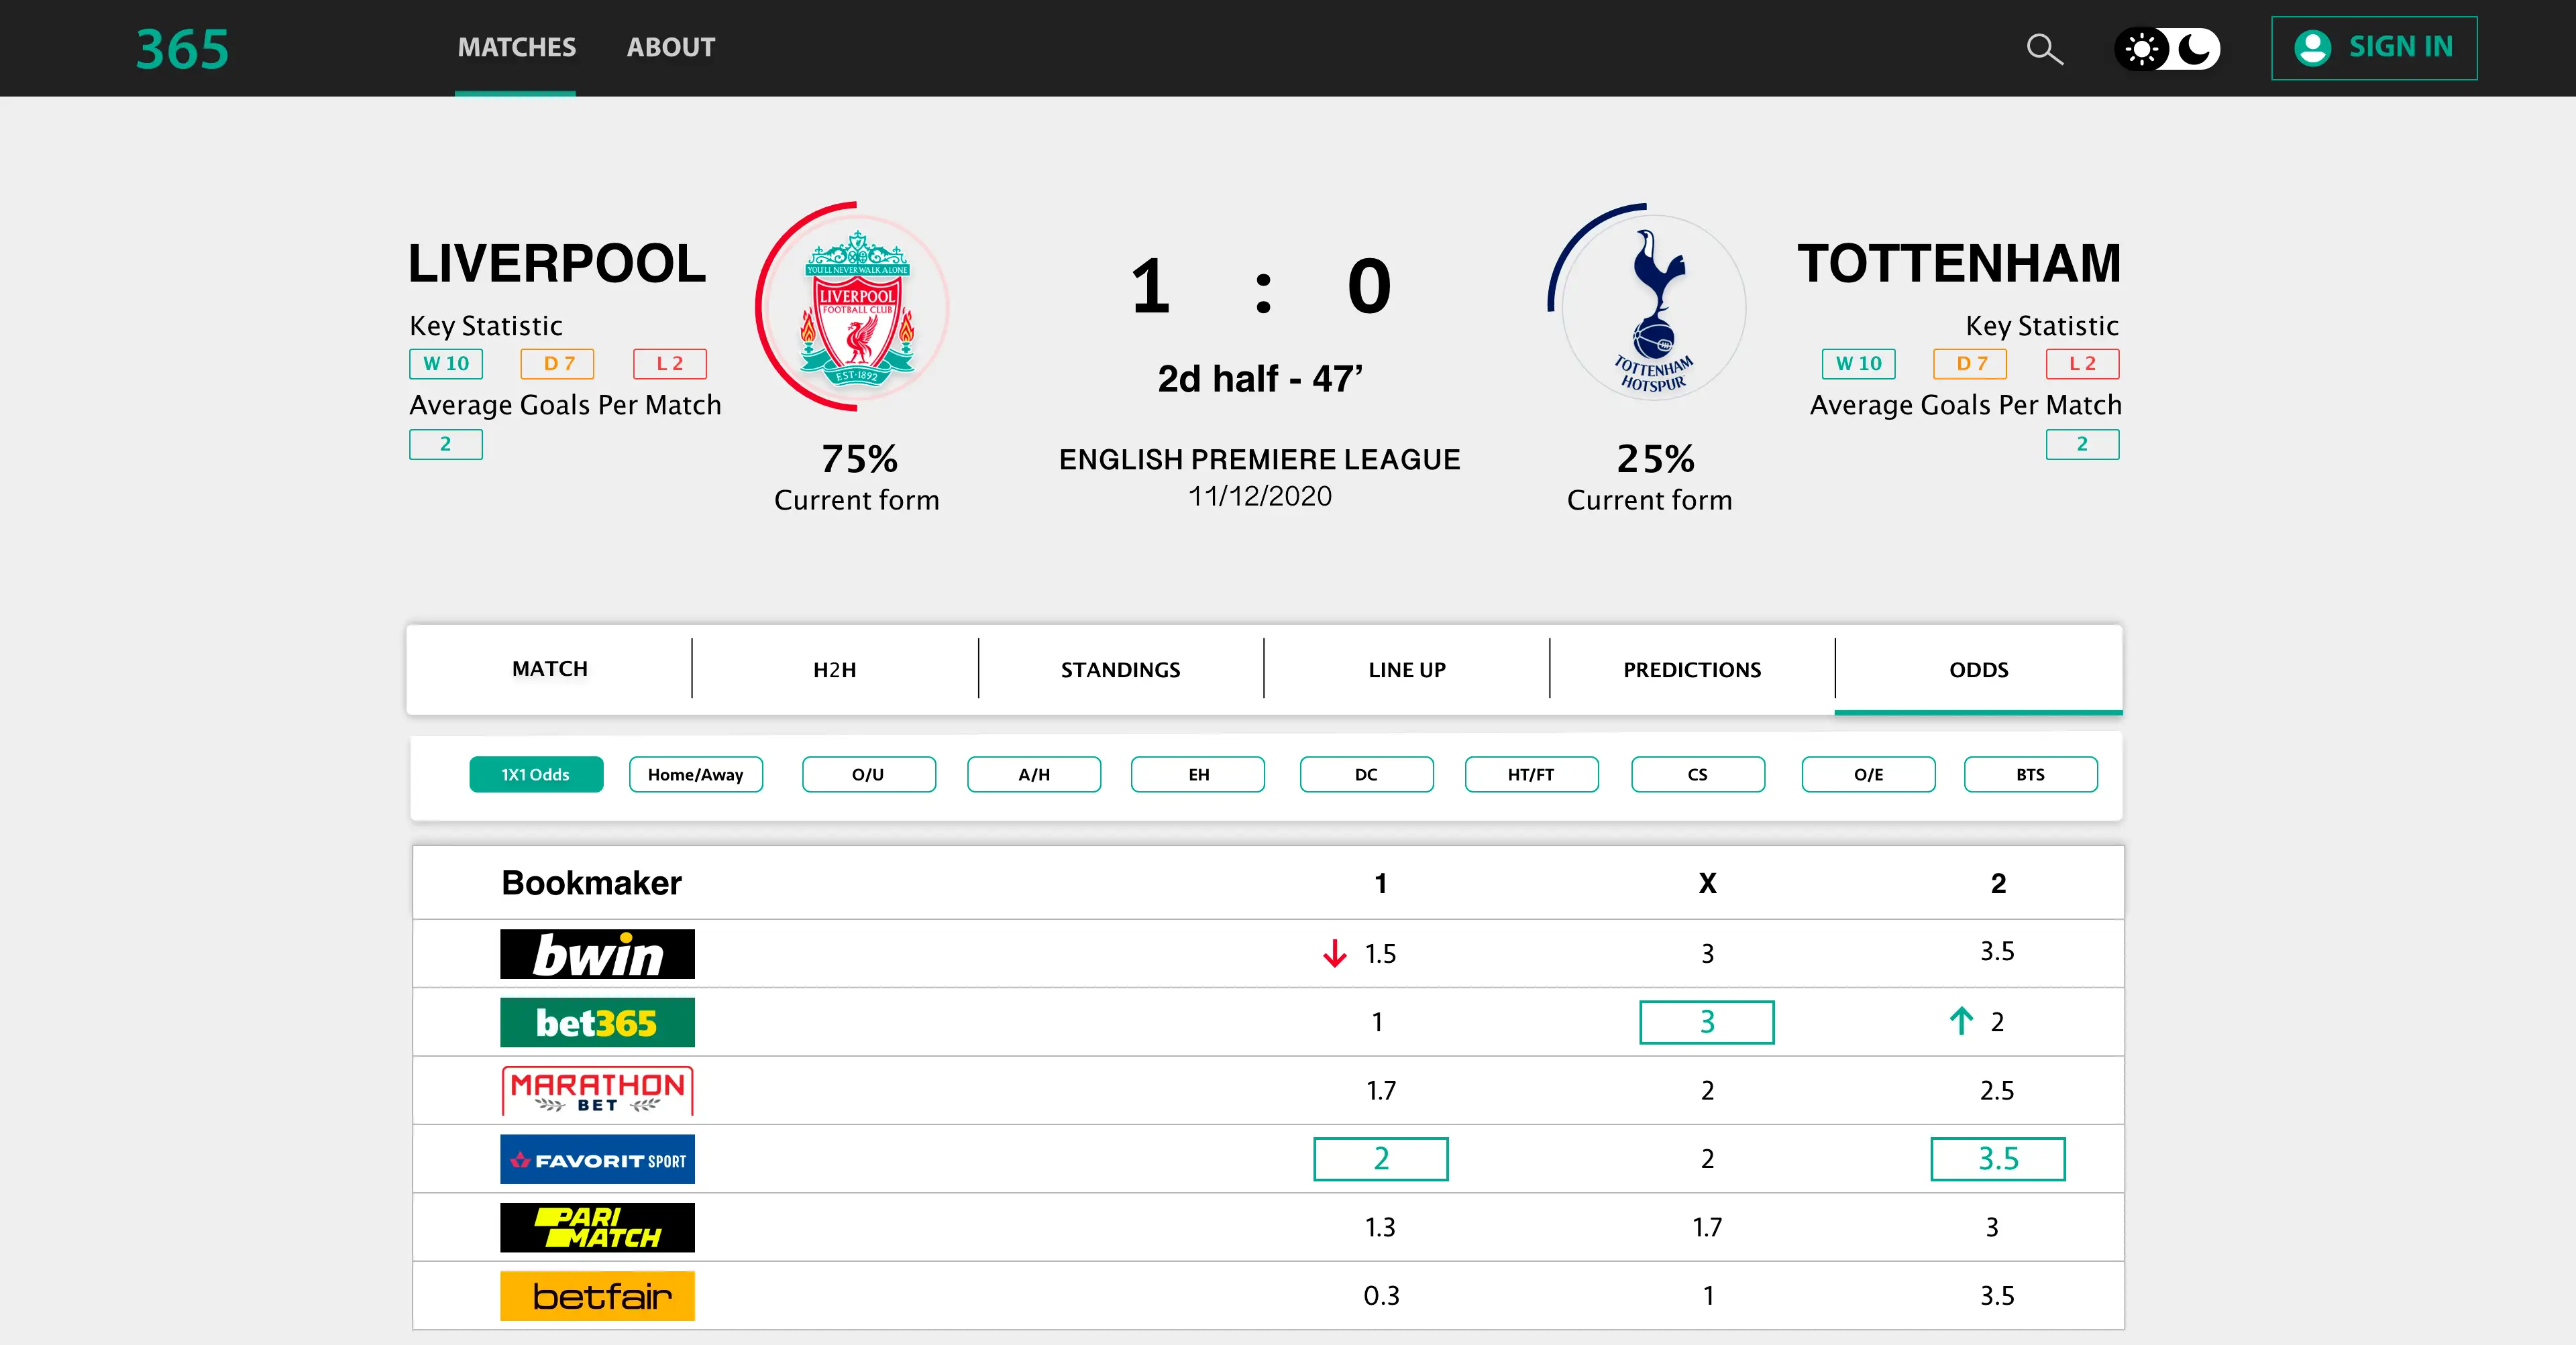Select the Home/Away odds filter

click(695, 774)
